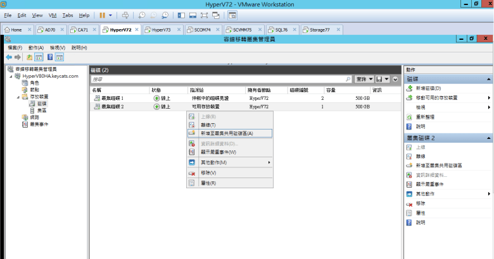
Task: Click the VMware send Ctrl+Alt+Del icon
Action: point(125,15)
